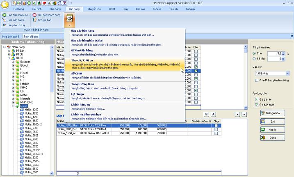Image resolution: width=294 pixels, height=177 pixels.
Task: Click the move-all-down double chevron button
Action: tap(206, 114)
